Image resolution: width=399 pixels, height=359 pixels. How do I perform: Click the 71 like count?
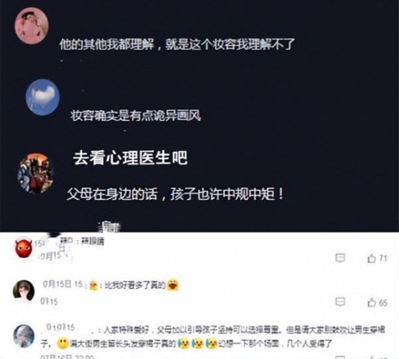tap(383, 258)
